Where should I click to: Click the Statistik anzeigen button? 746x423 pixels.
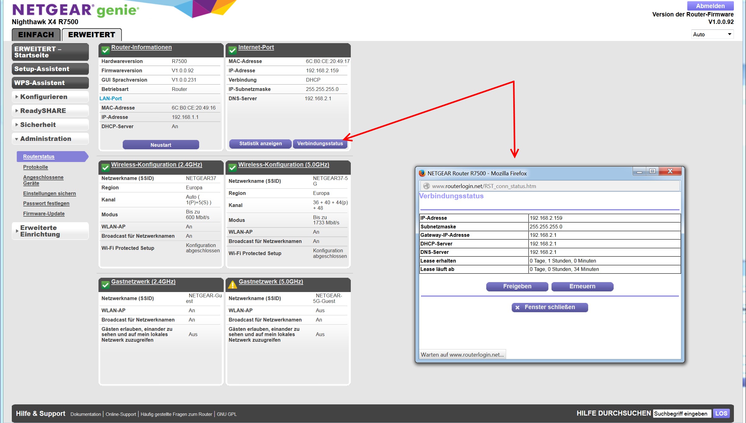(260, 144)
